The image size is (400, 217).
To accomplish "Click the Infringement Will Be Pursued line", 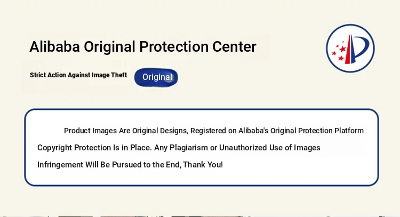I will (130, 165).
